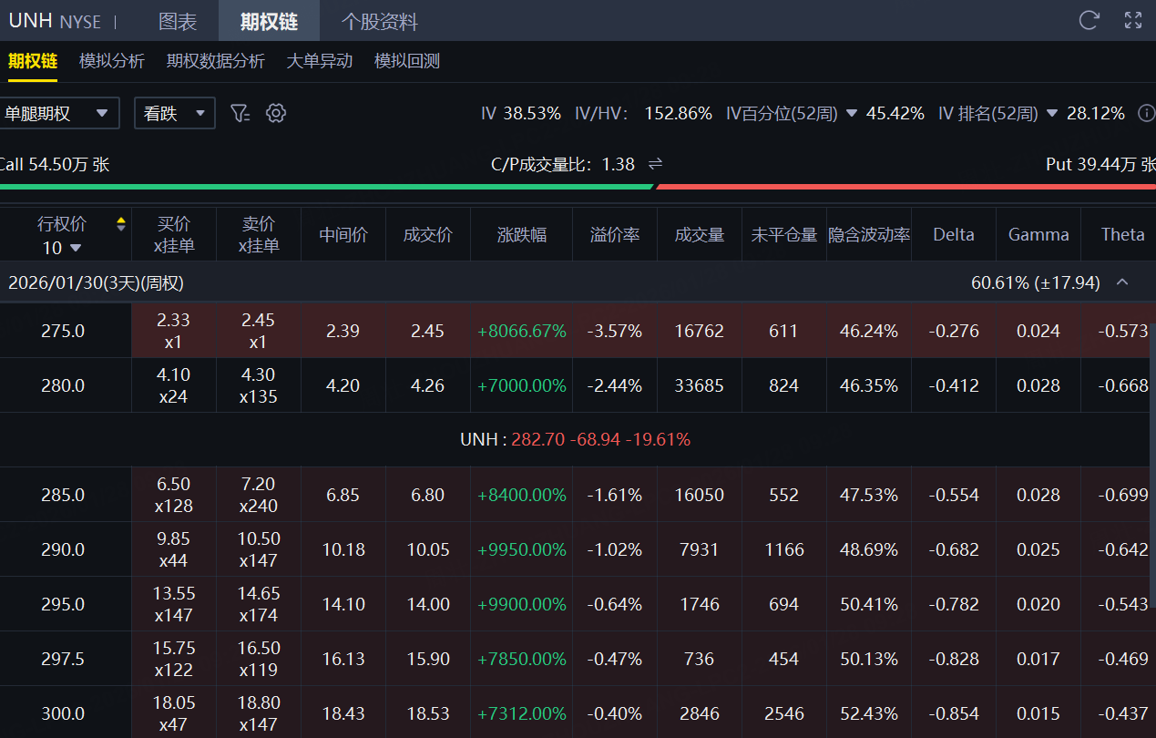
Task: Click the UNH ticker symbol title
Action: click(x=31, y=20)
